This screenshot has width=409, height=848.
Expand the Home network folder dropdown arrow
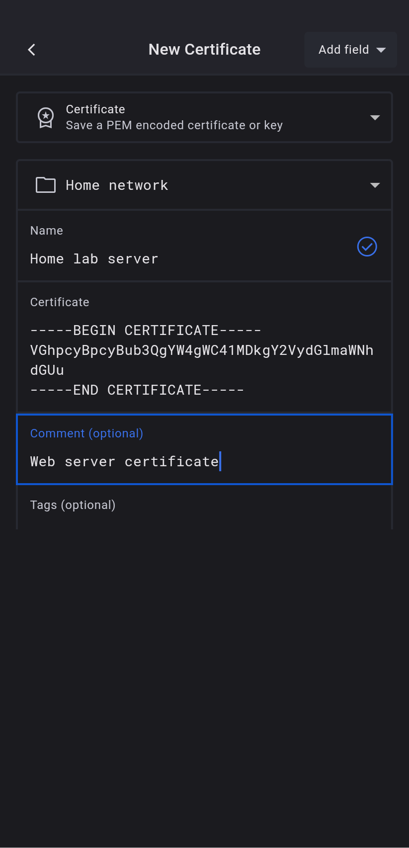click(375, 185)
